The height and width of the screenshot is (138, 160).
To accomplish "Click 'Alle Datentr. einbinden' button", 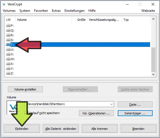I will (61, 128).
